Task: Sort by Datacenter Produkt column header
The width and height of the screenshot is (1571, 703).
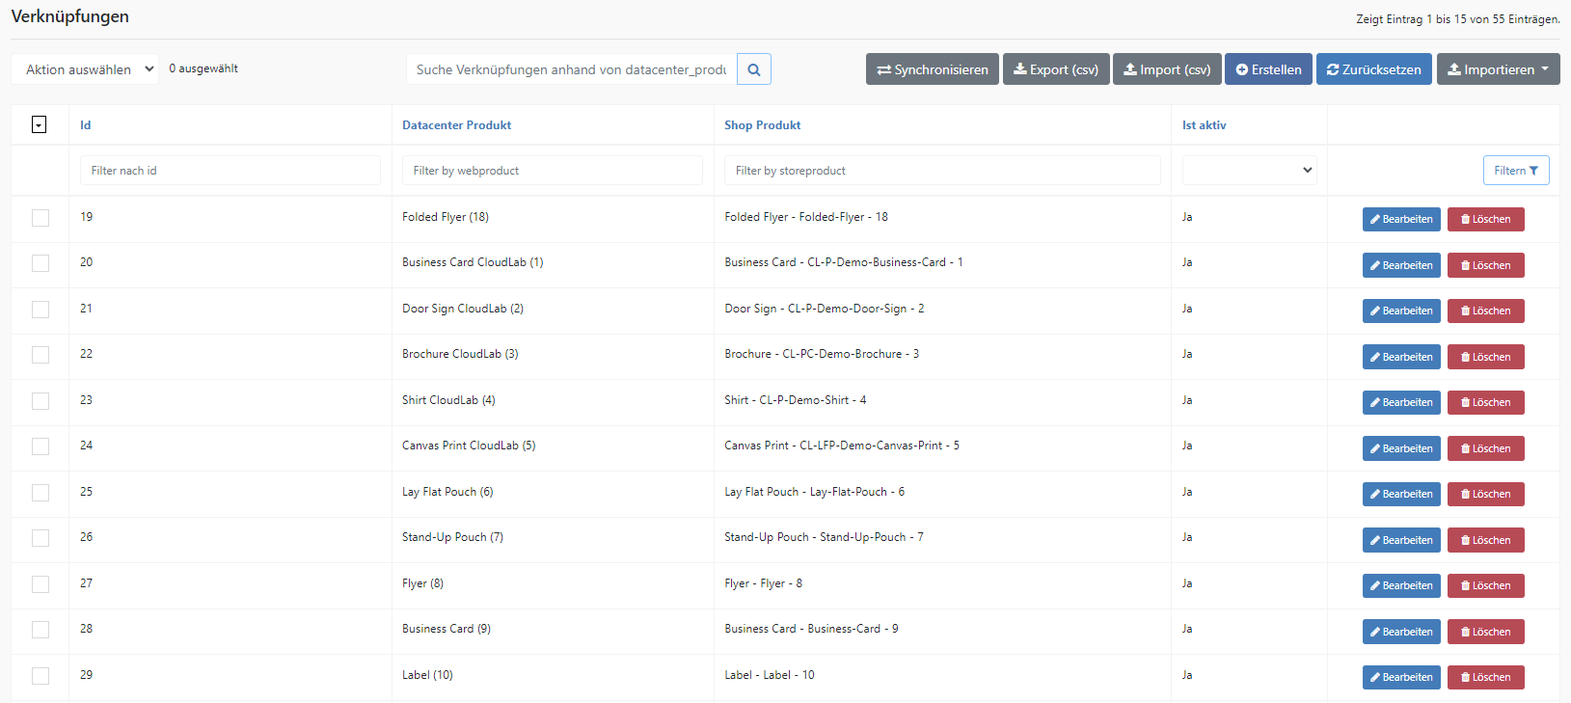Action: coord(456,125)
